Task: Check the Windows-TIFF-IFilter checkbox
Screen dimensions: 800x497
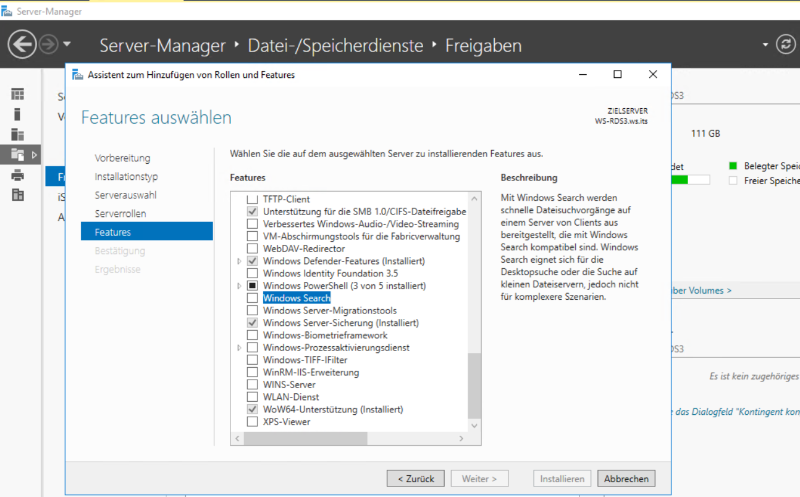Action: tap(252, 360)
